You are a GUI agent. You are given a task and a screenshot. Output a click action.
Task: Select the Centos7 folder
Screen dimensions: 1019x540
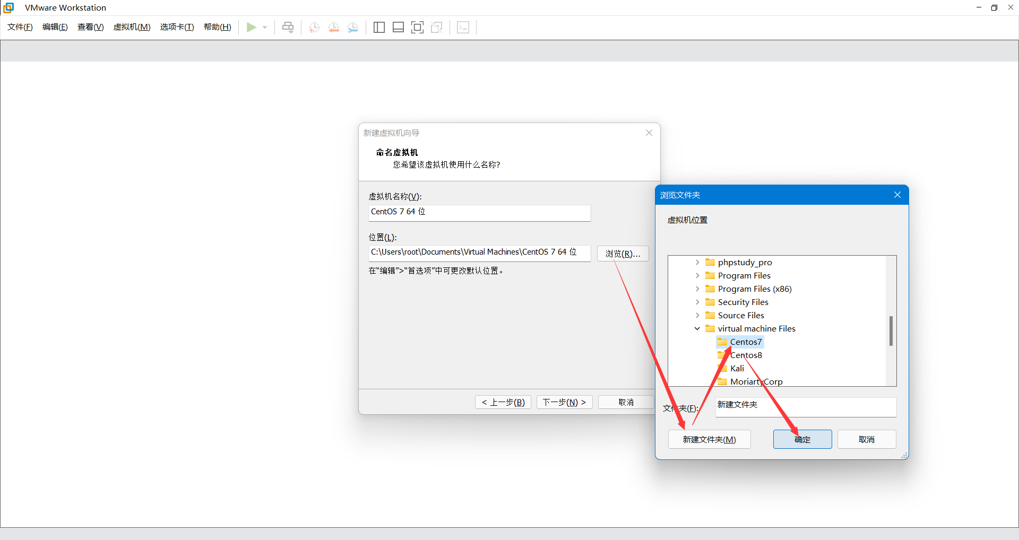pyautogui.click(x=740, y=342)
